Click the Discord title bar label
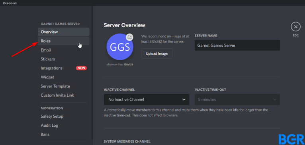The width and height of the screenshot is (305, 145). [10, 3]
